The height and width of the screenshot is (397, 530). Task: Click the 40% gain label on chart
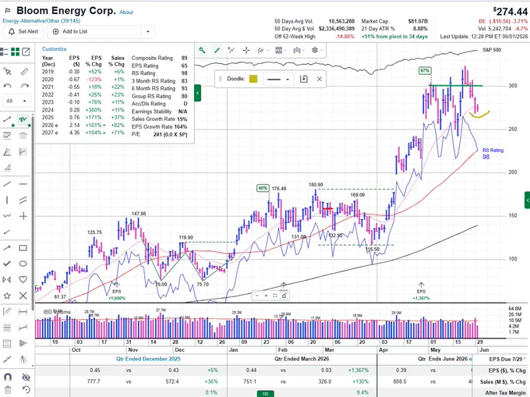pyautogui.click(x=263, y=188)
